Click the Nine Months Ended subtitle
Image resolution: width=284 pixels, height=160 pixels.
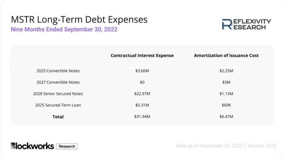point(64,29)
